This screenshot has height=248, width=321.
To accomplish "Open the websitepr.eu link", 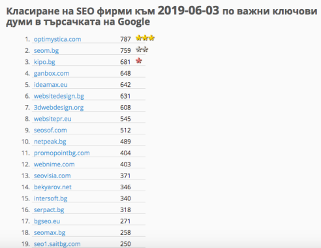I will pyautogui.click(x=53, y=119).
